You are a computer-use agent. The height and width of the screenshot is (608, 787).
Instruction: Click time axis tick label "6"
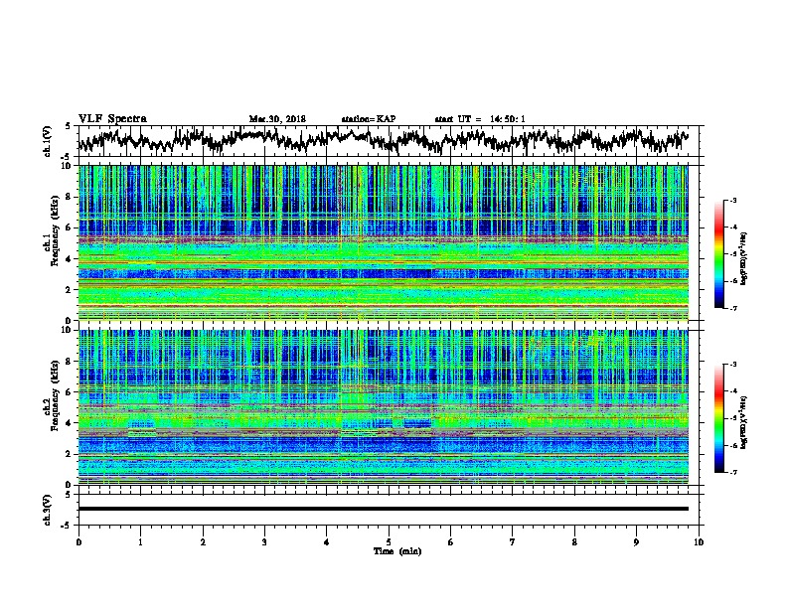click(451, 542)
